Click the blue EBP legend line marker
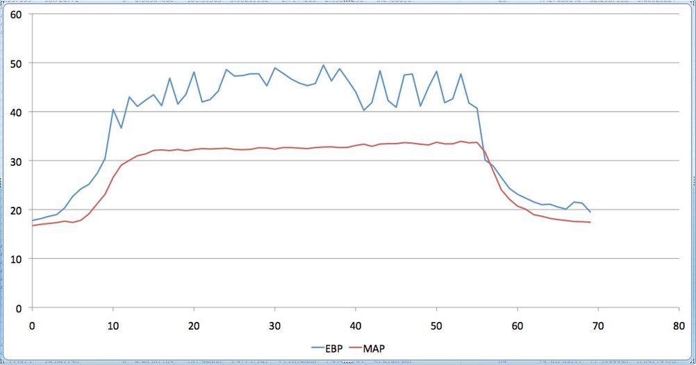The height and width of the screenshot is (365, 696). pyautogui.click(x=317, y=348)
